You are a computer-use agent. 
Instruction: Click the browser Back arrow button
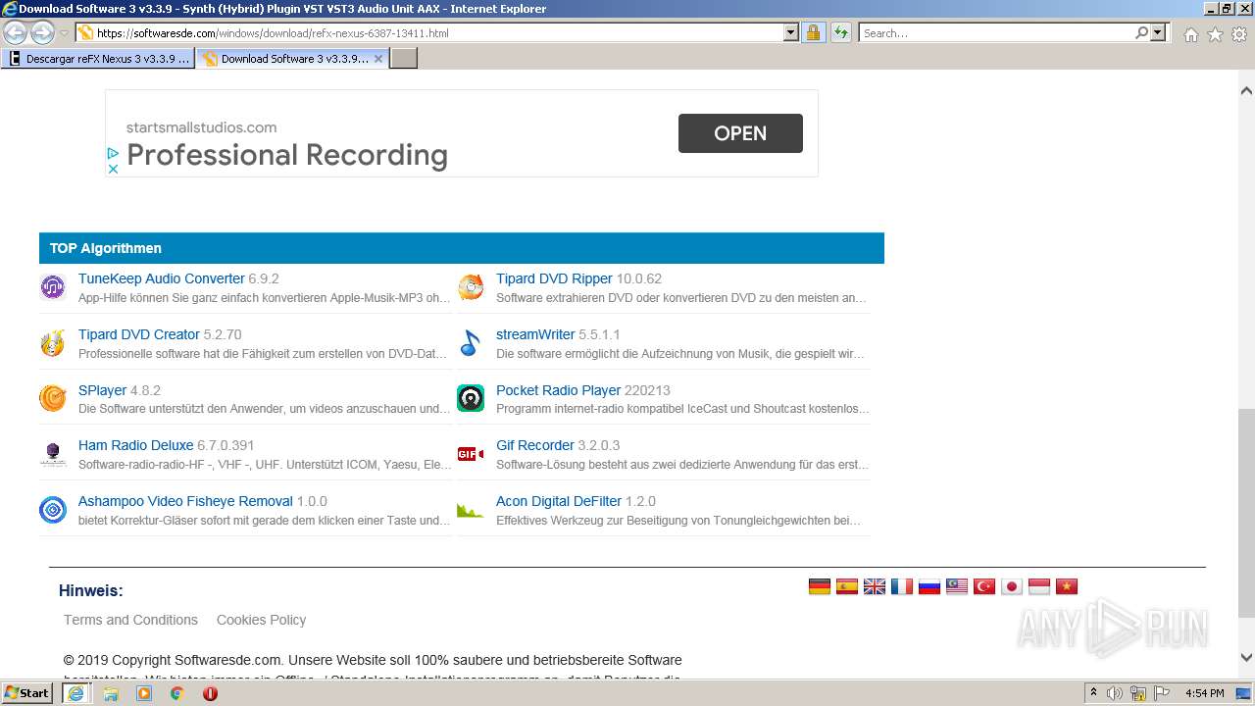click(16, 32)
